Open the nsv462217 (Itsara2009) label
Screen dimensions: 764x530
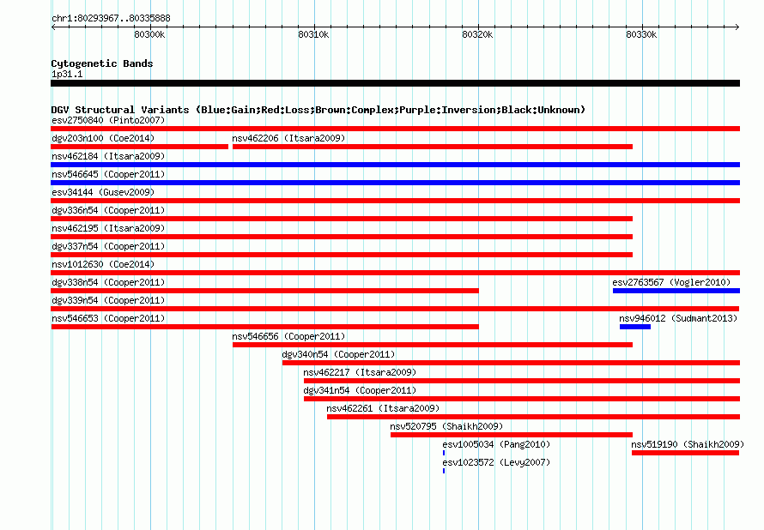[360, 372]
